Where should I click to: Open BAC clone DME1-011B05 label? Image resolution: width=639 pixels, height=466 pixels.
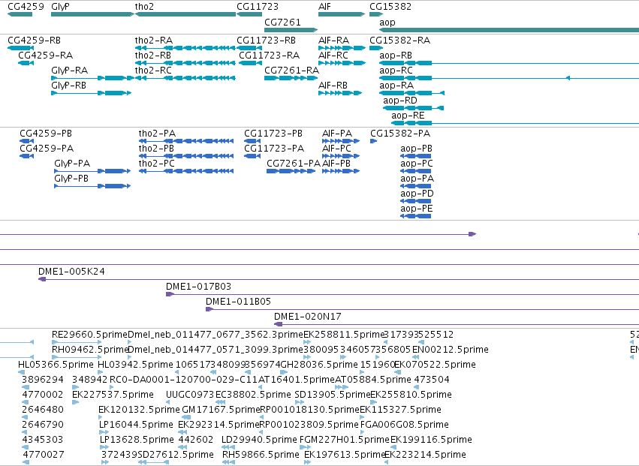click(238, 302)
